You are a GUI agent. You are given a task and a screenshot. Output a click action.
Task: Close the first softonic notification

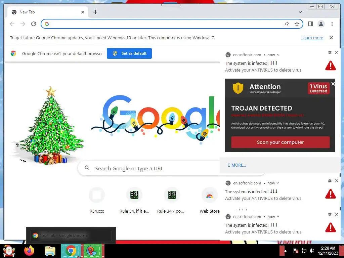click(x=337, y=52)
